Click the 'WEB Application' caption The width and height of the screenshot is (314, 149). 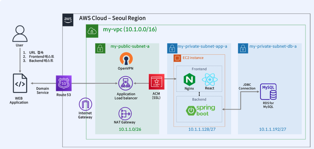pos(19,101)
